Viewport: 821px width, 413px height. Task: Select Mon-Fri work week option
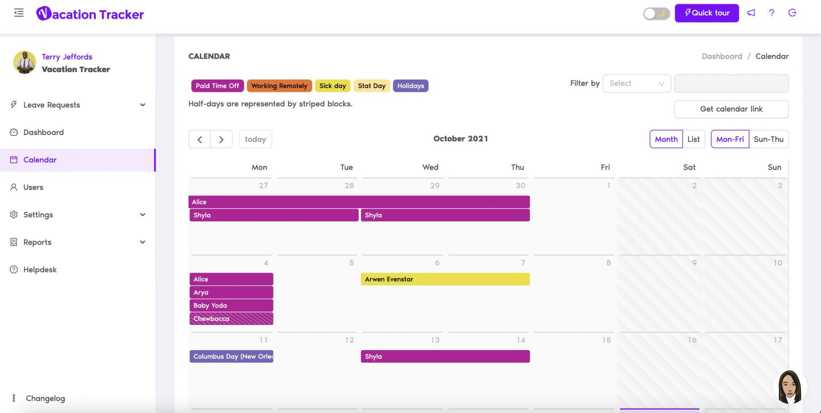[730, 139]
